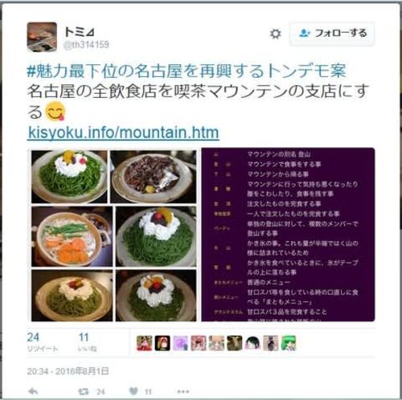
Task: Click the 20:34 - 2016年8月1日 timestamp
Action: [x=68, y=371]
